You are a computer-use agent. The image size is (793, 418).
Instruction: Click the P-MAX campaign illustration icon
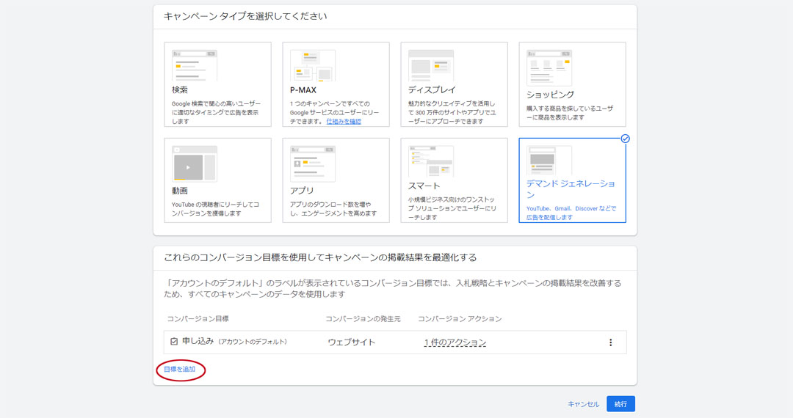(x=313, y=65)
